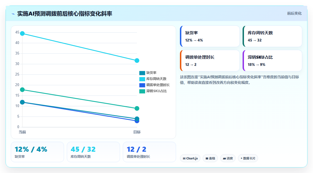
Task: Toggle 调拨单处理时长 legend color box
Action: (x=142, y=85)
